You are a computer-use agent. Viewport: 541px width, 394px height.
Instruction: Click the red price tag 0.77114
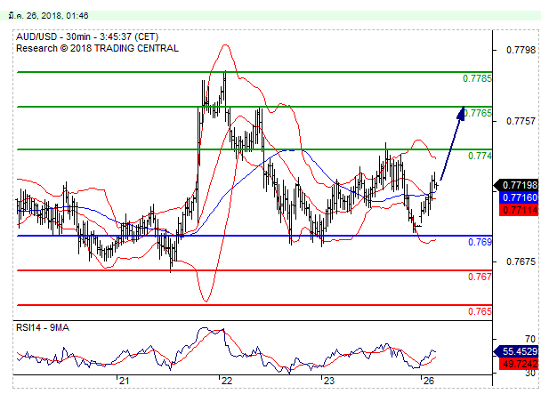pyautogui.click(x=519, y=210)
